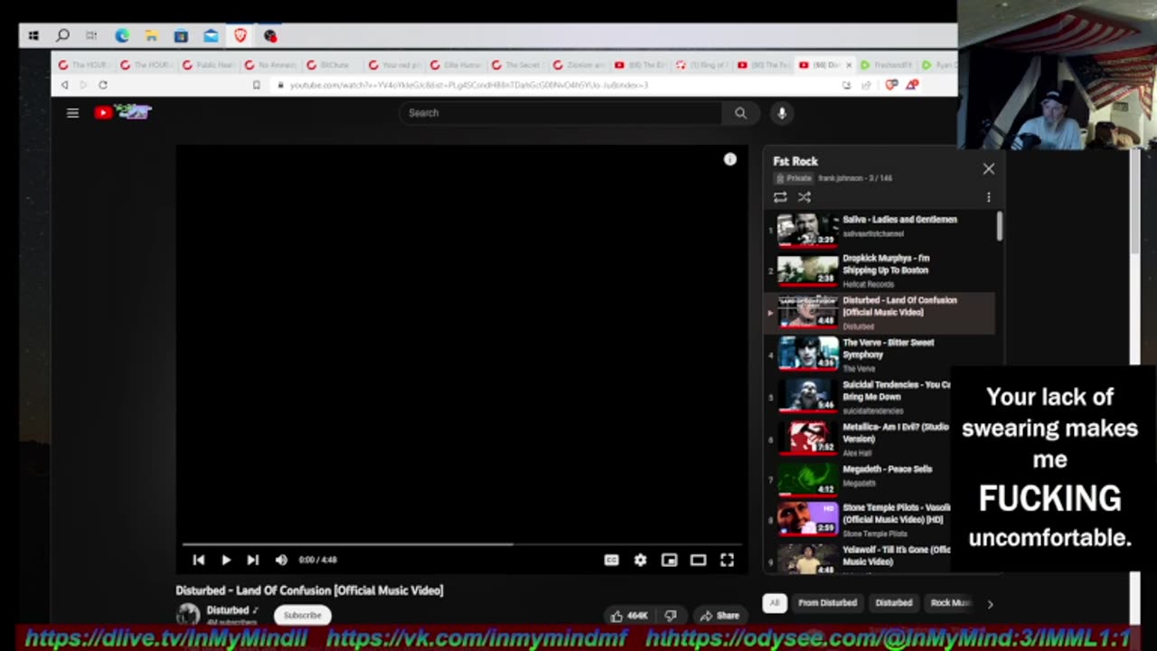Start voice search with microphone
The width and height of the screenshot is (1157, 651).
[x=782, y=113]
